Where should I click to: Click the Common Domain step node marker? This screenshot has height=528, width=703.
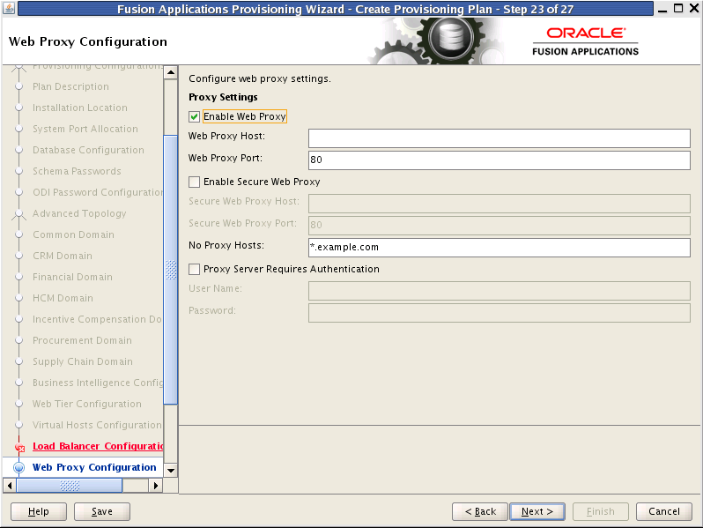click(18, 234)
